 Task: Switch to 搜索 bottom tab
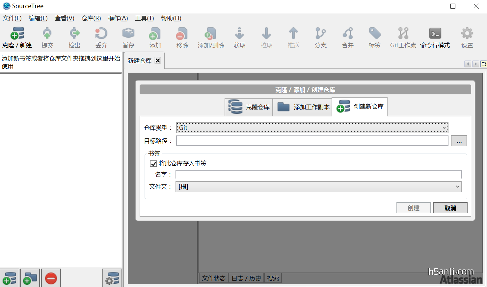[x=273, y=278]
